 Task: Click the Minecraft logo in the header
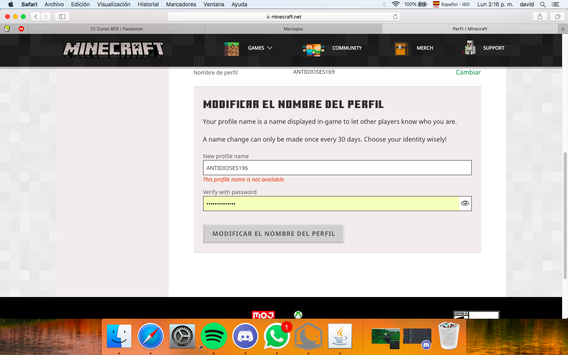coord(114,50)
